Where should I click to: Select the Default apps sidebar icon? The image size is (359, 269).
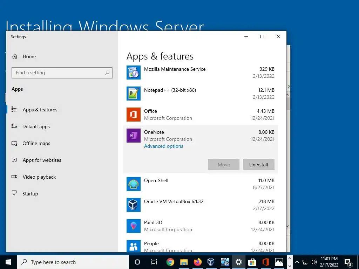(x=14, y=126)
